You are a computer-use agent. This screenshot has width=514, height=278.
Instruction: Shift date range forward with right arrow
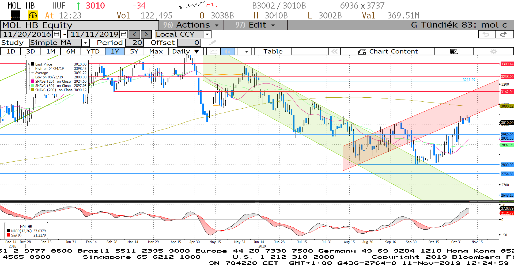(x=146, y=34)
